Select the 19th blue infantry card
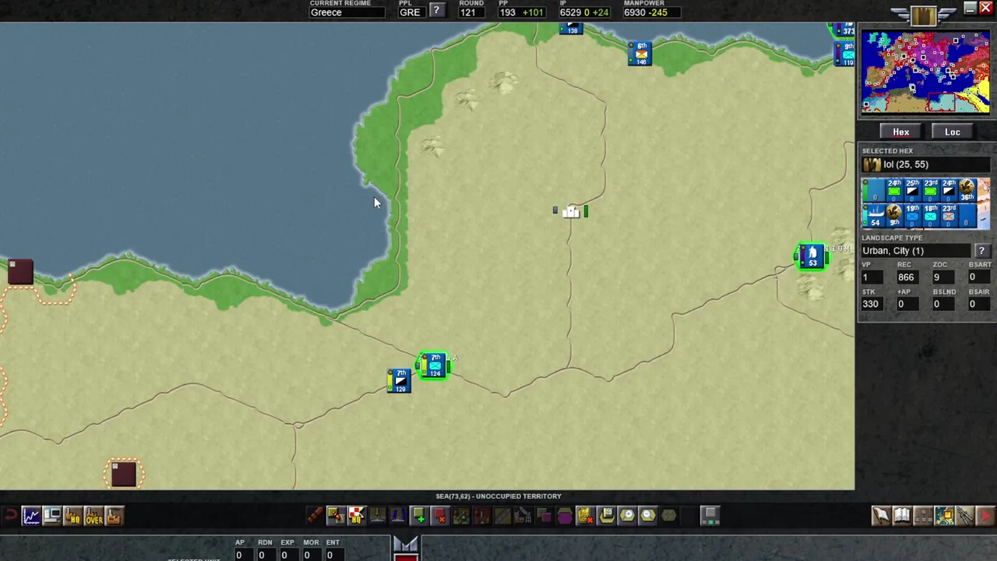The height and width of the screenshot is (561, 997). pos(913,215)
